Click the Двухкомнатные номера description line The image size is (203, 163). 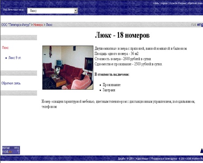click(141, 48)
